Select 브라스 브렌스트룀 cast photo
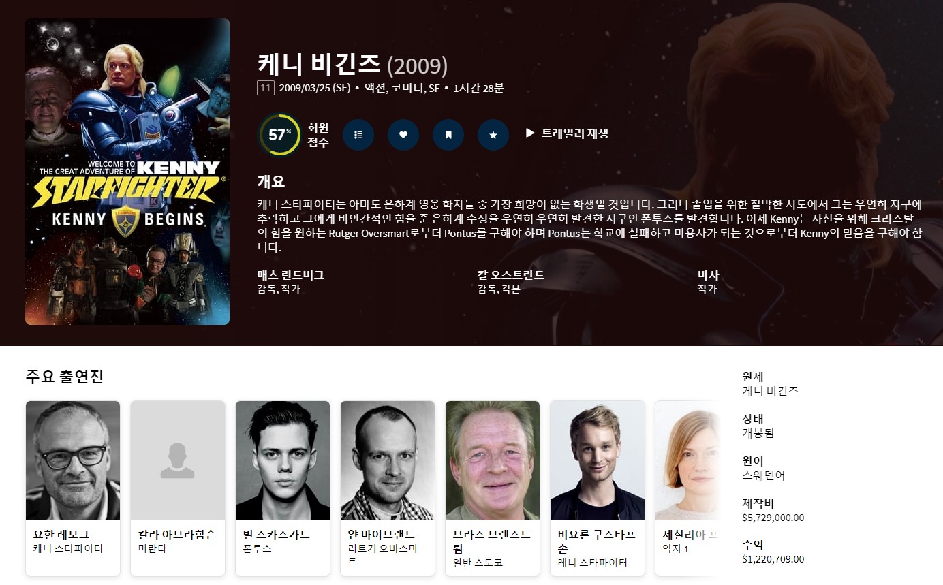 tap(493, 460)
